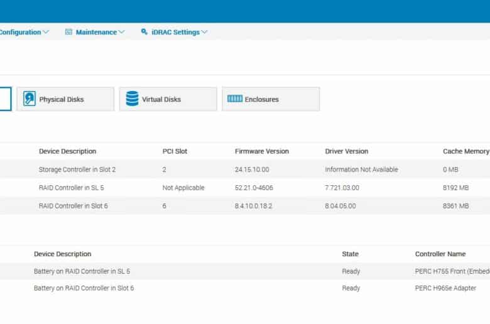
Task: Sort controllers by Device Description column
Action: coord(67,151)
